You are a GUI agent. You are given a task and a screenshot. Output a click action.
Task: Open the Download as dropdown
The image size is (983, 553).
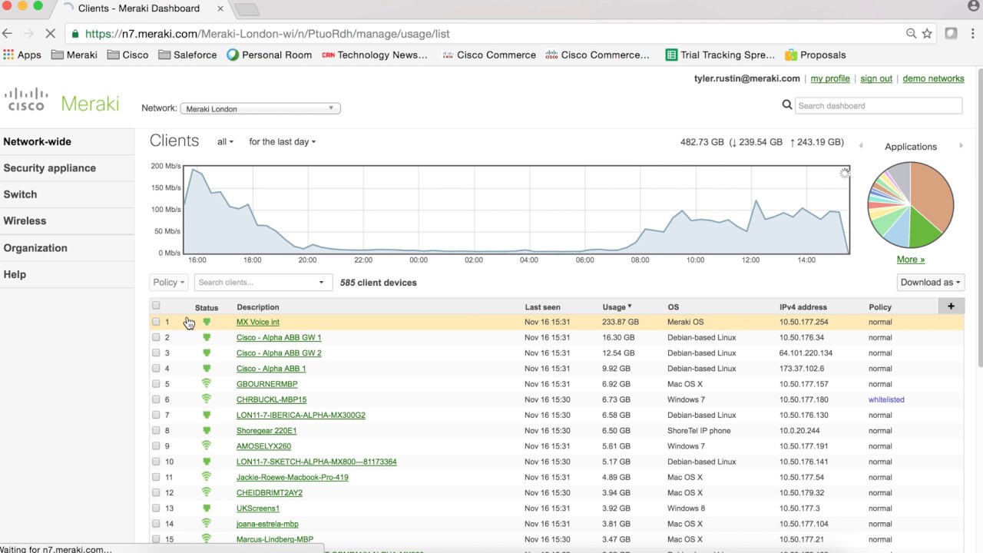coord(930,282)
